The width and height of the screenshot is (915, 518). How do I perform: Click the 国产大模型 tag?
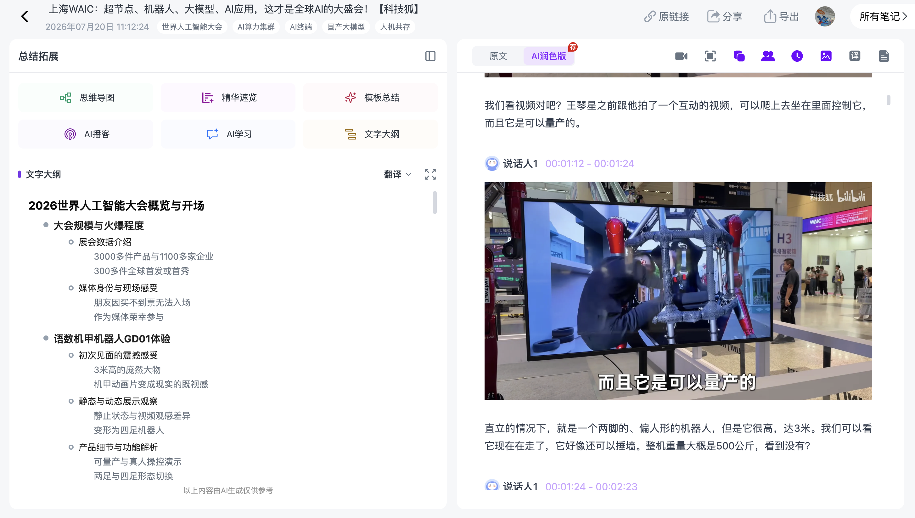point(346,27)
